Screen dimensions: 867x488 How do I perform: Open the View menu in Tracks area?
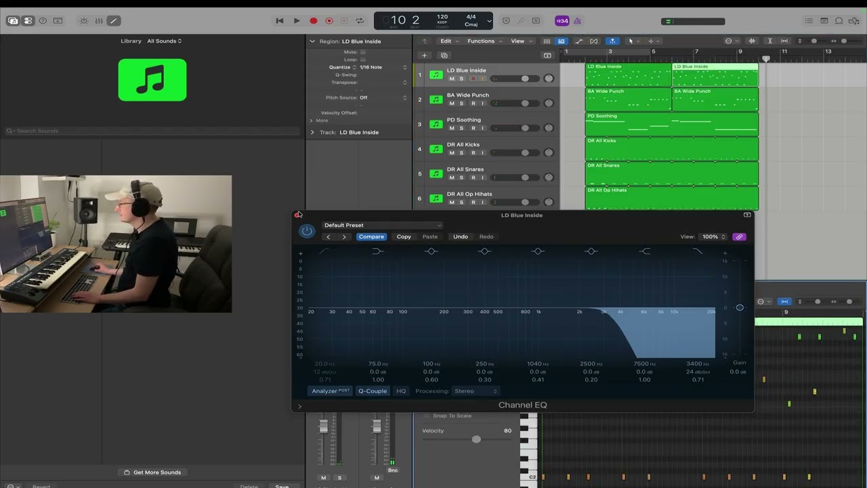click(x=521, y=41)
